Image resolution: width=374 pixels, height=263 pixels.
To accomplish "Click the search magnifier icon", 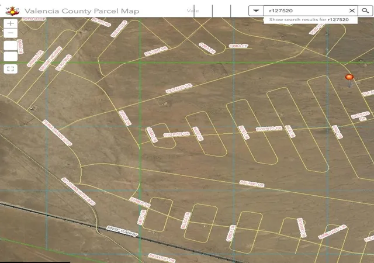I will [365, 11].
